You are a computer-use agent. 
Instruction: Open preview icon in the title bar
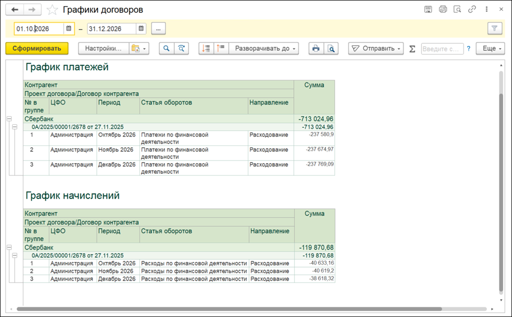point(457,10)
